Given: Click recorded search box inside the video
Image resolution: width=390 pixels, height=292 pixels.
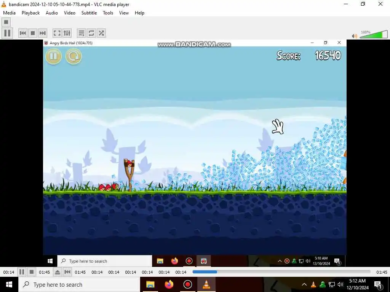Looking at the screenshot, I should pyautogui.click(x=105, y=261).
